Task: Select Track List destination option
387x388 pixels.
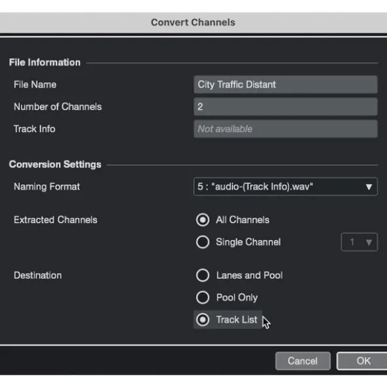Action: [x=203, y=320]
